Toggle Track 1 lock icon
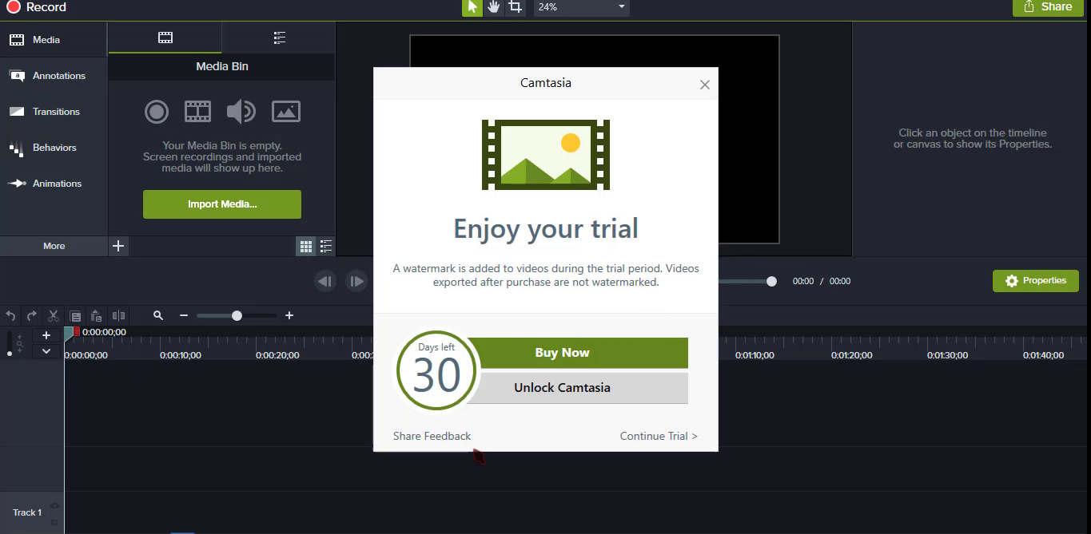The image size is (1091, 534). [55, 522]
